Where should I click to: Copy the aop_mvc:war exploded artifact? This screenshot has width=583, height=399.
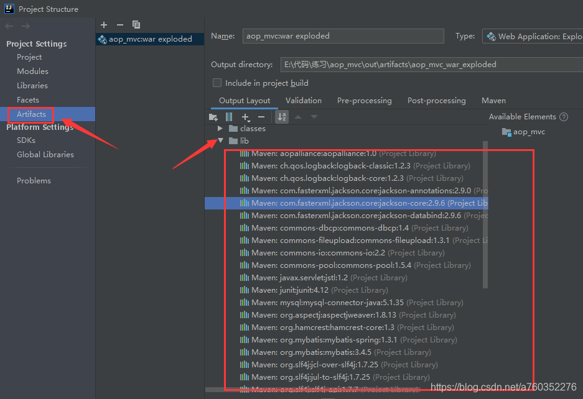[x=136, y=25]
